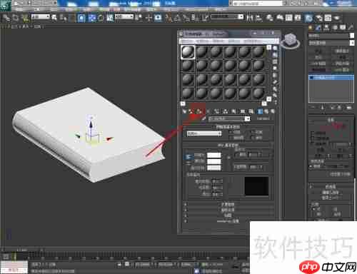
Task: Toggle Self-Illumination Color checkbox
Action: point(236,155)
